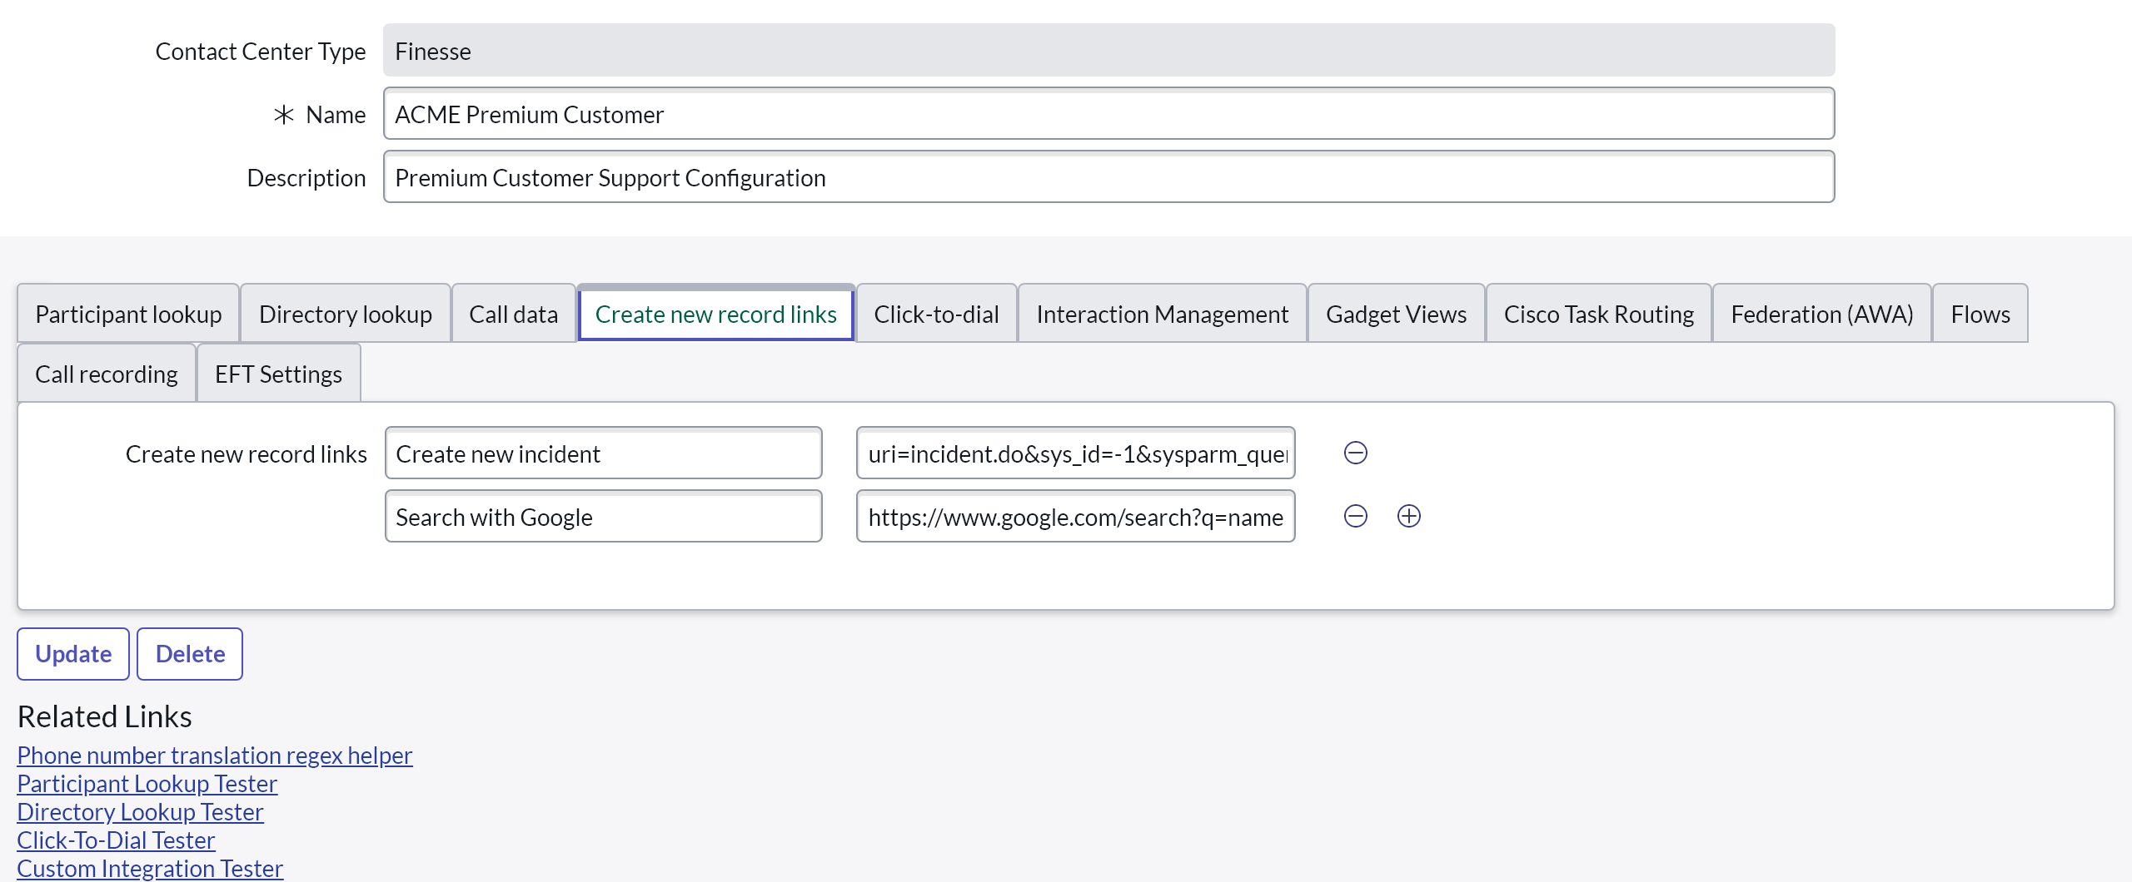Remove the Search with Google link row
2132x882 pixels.
point(1355,516)
